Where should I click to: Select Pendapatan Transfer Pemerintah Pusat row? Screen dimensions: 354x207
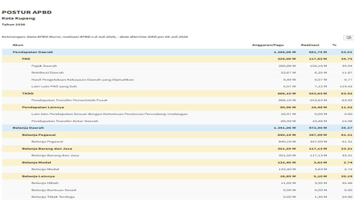pyautogui.click(x=178, y=100)
